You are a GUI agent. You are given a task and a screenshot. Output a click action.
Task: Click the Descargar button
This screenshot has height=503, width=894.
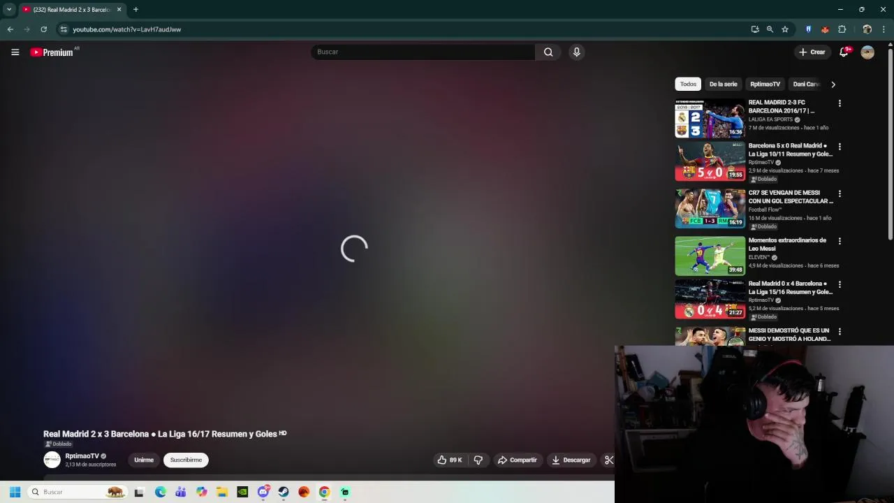point(571,460)
